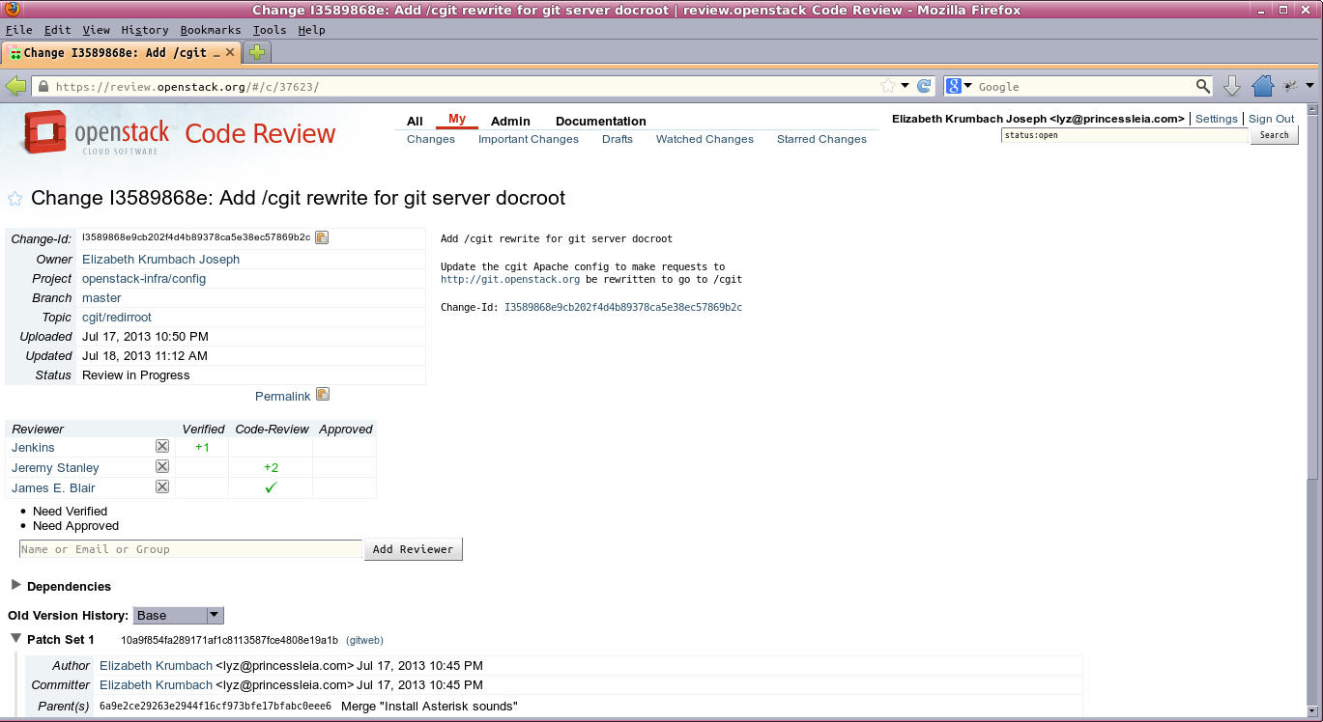Image resolution: width=1323 pixels, height=722 pixels.
Task: Copy the Change-Id using the clipboard icon
Action: click(322, 237)
